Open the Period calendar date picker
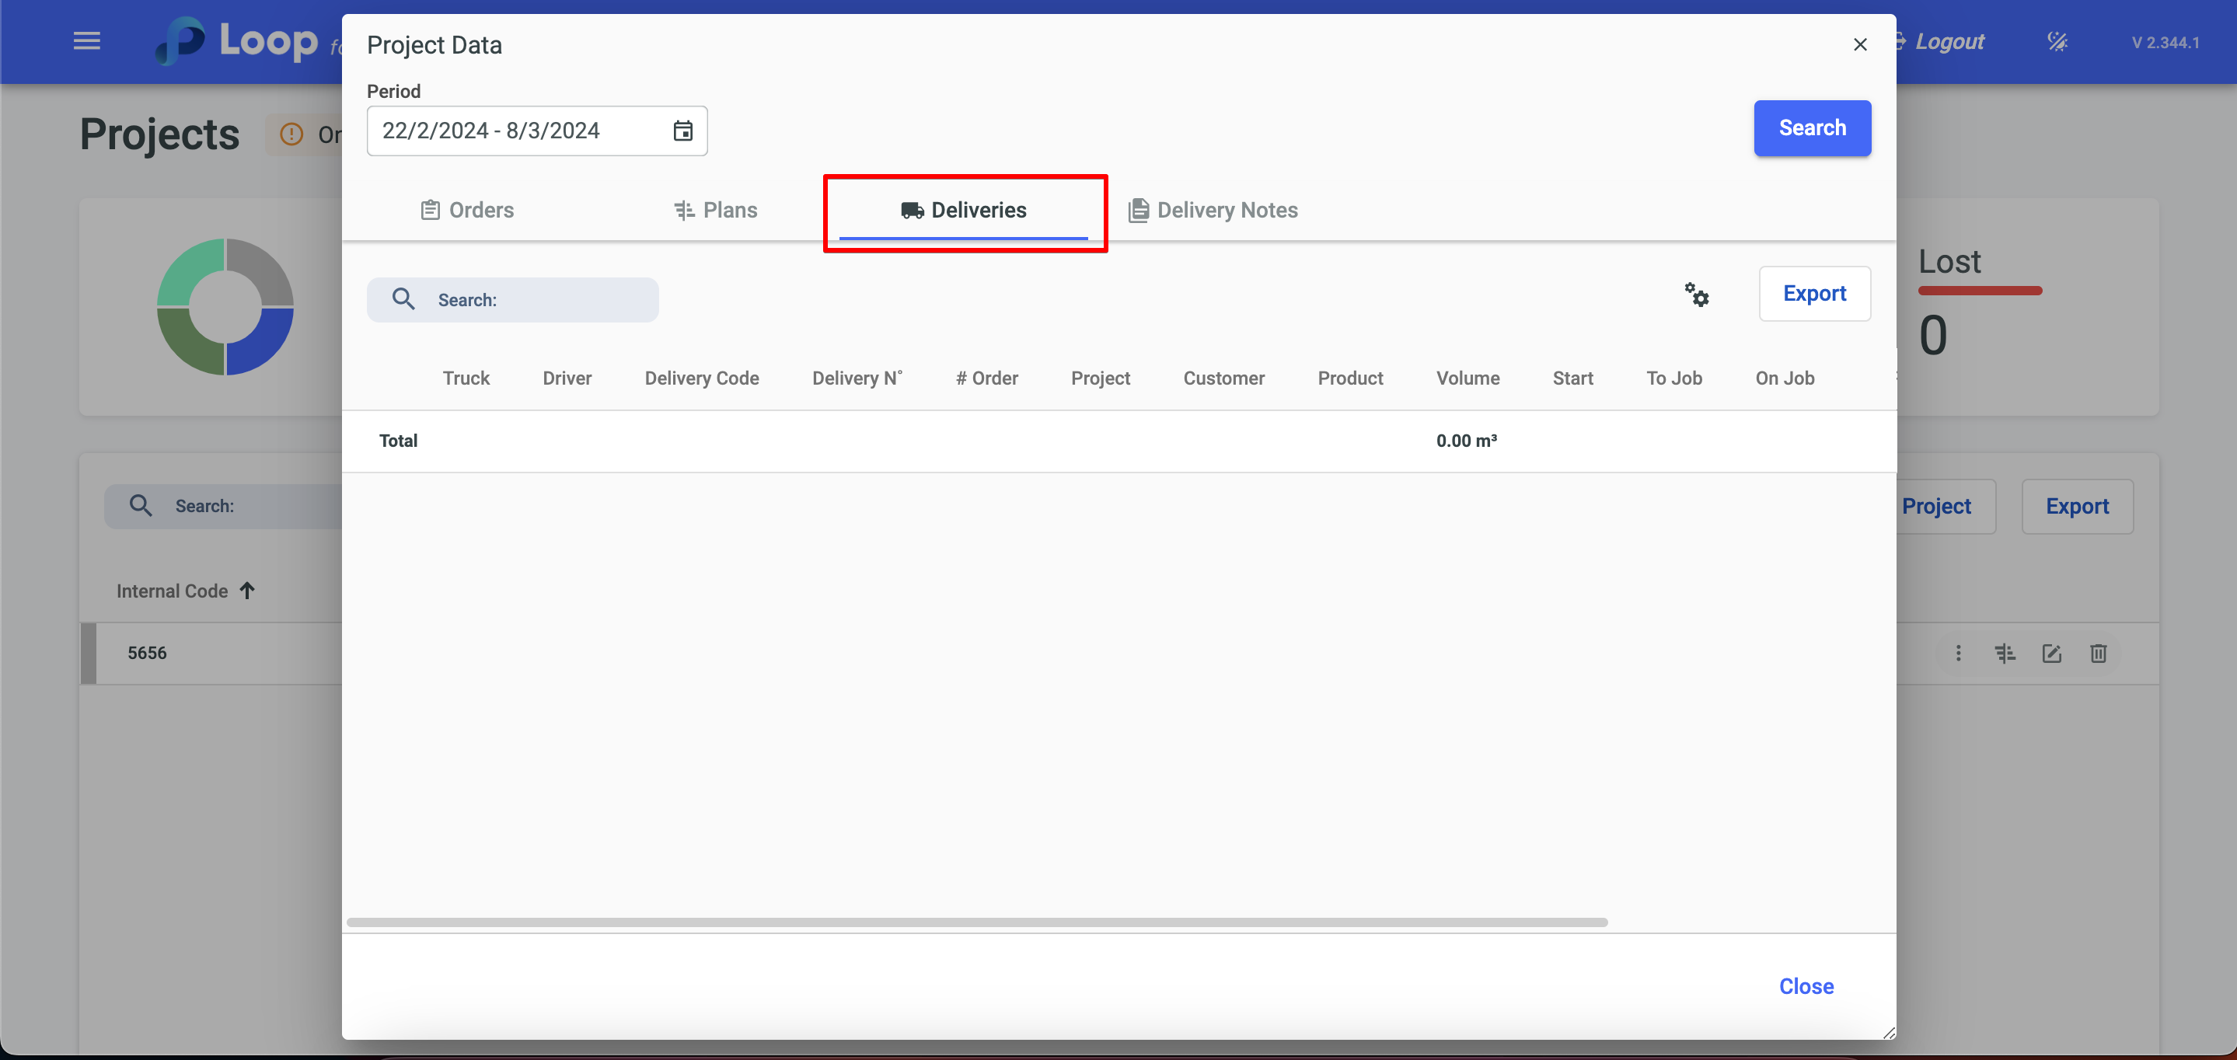Screen dimensions: 2237x1060 [x=682, y=131]
